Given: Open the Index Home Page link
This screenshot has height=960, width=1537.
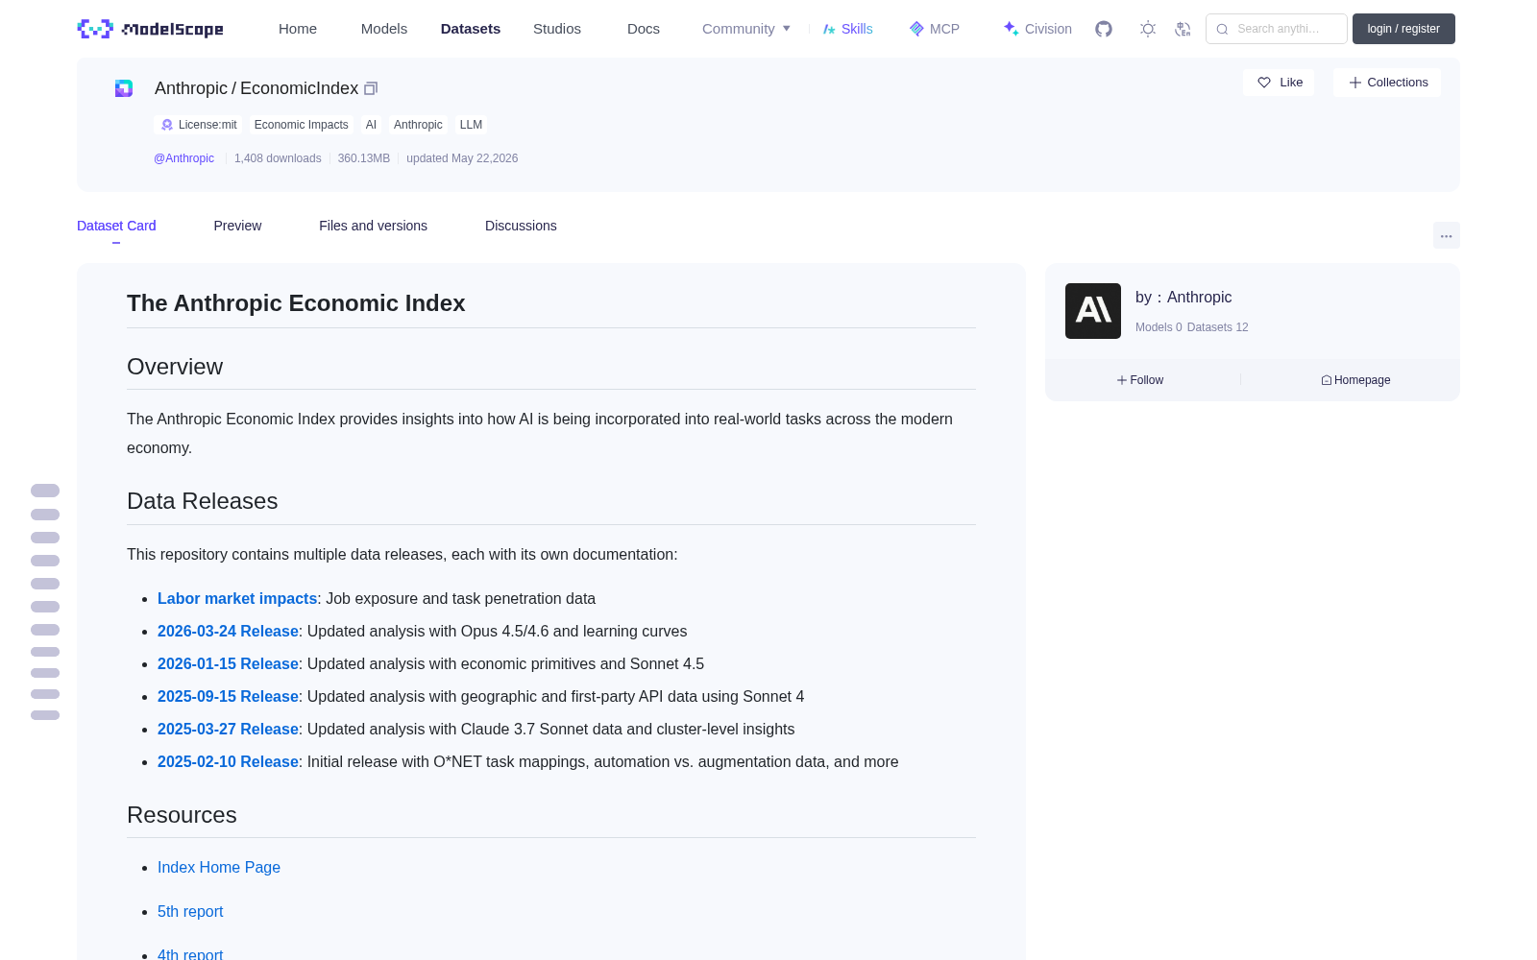Looking at the screenshot, I should pos(219,867).
